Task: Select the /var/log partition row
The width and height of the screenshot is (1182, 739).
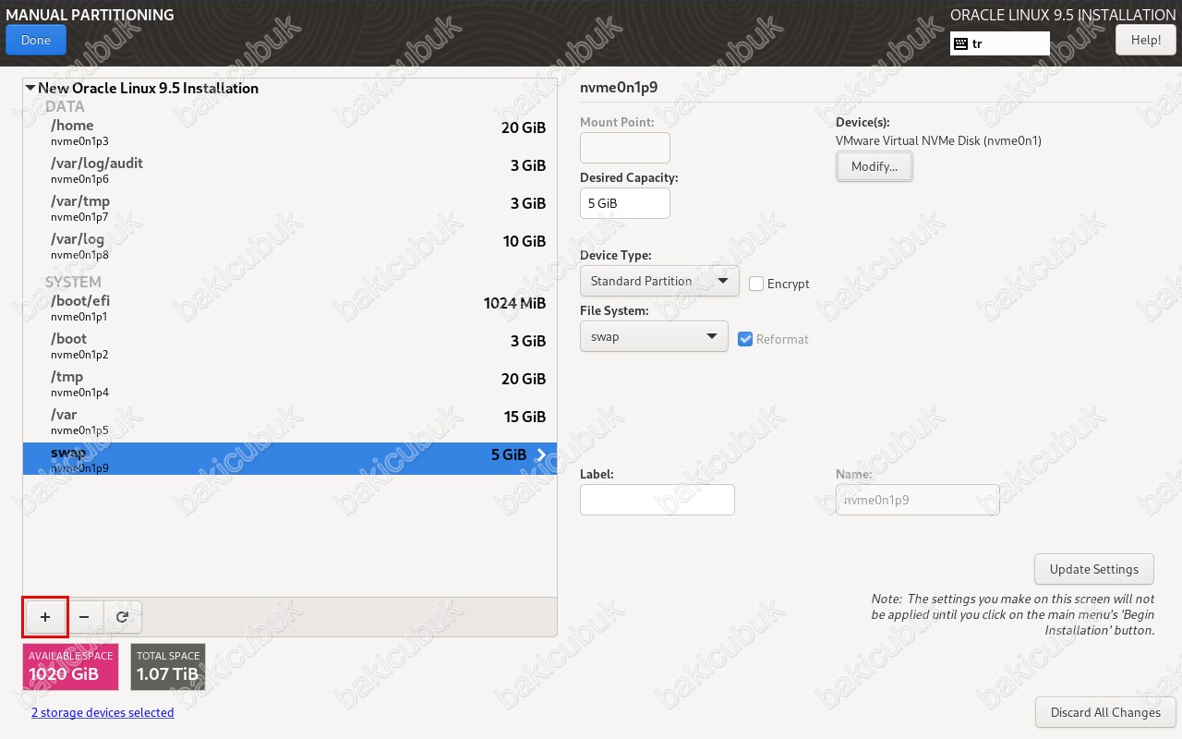Action: pyautogui.click(x=290, y=246)
